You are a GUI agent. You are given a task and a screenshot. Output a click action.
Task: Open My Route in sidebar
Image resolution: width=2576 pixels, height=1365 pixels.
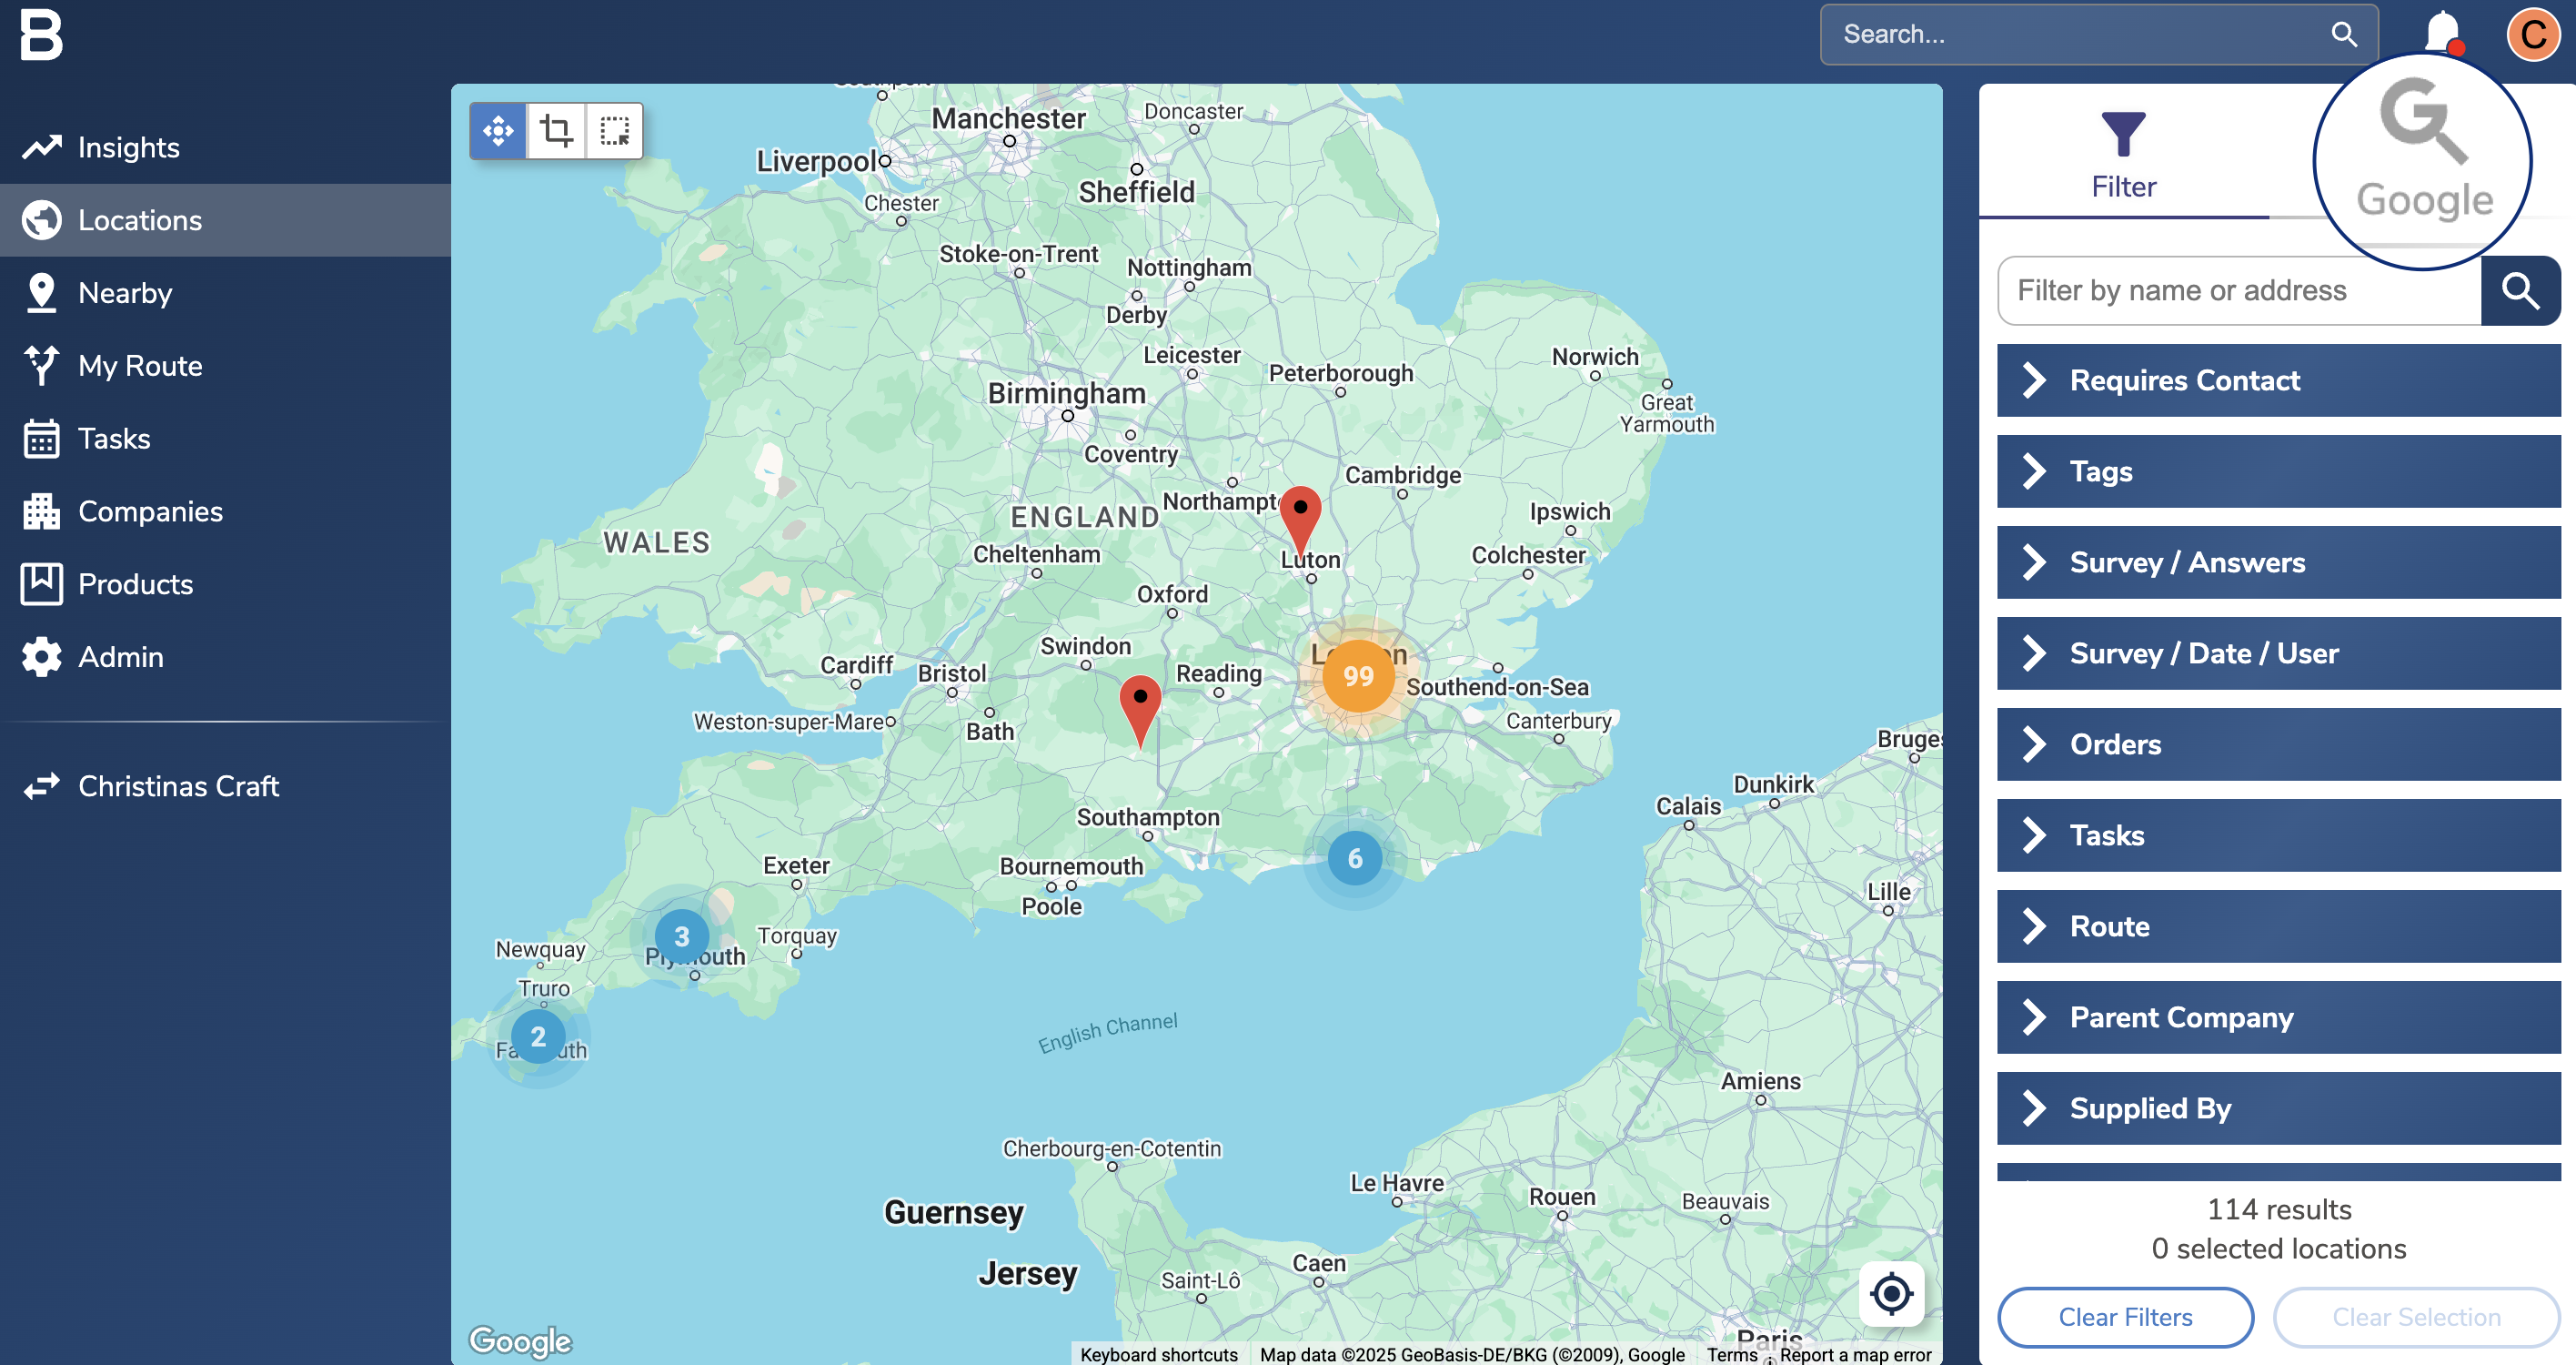coord(140,366)
